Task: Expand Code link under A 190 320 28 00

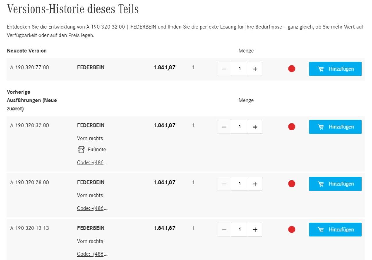Action: coord(92,208)
